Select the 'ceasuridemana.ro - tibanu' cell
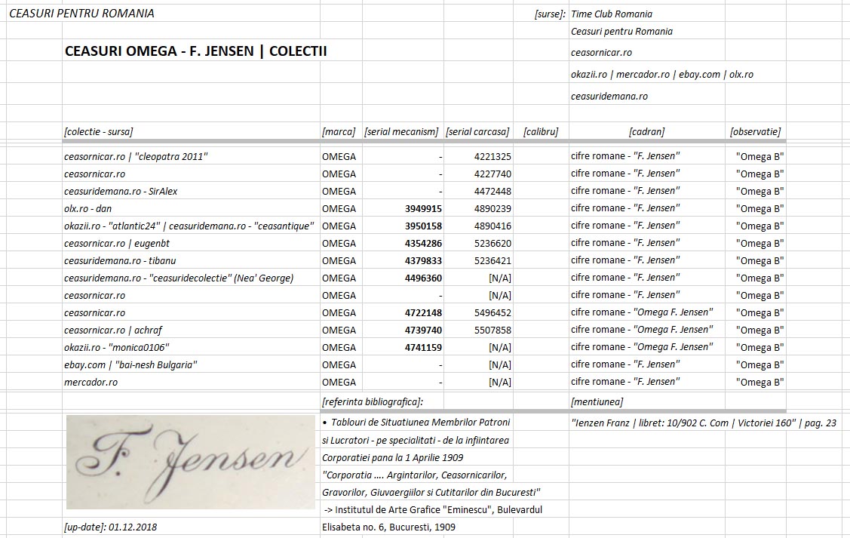Viewport: 850px width, 538px height. 121,261
